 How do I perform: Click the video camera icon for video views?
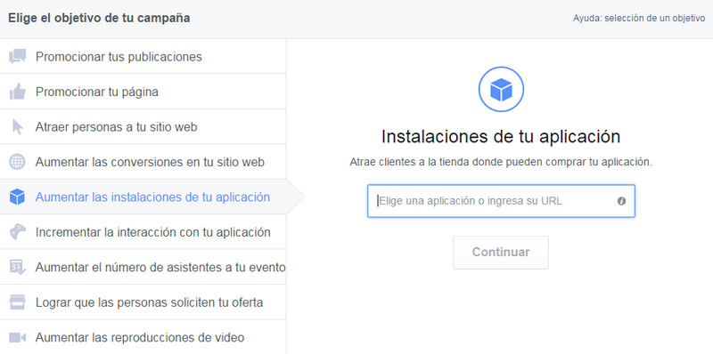(17, 338)
